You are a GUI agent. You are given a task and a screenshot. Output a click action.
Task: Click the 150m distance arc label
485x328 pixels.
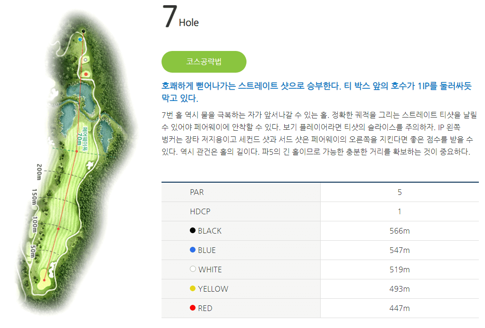click(34, 197)
